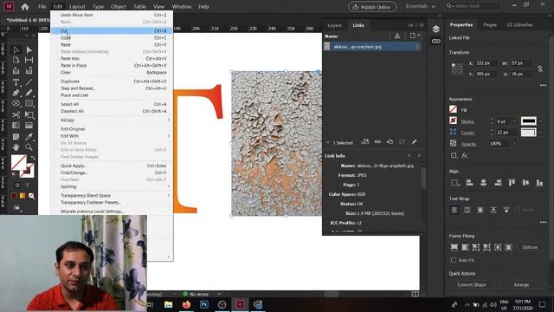Align left edges icon
Viewport: 554px width, 312px height.
coord(469,183)
